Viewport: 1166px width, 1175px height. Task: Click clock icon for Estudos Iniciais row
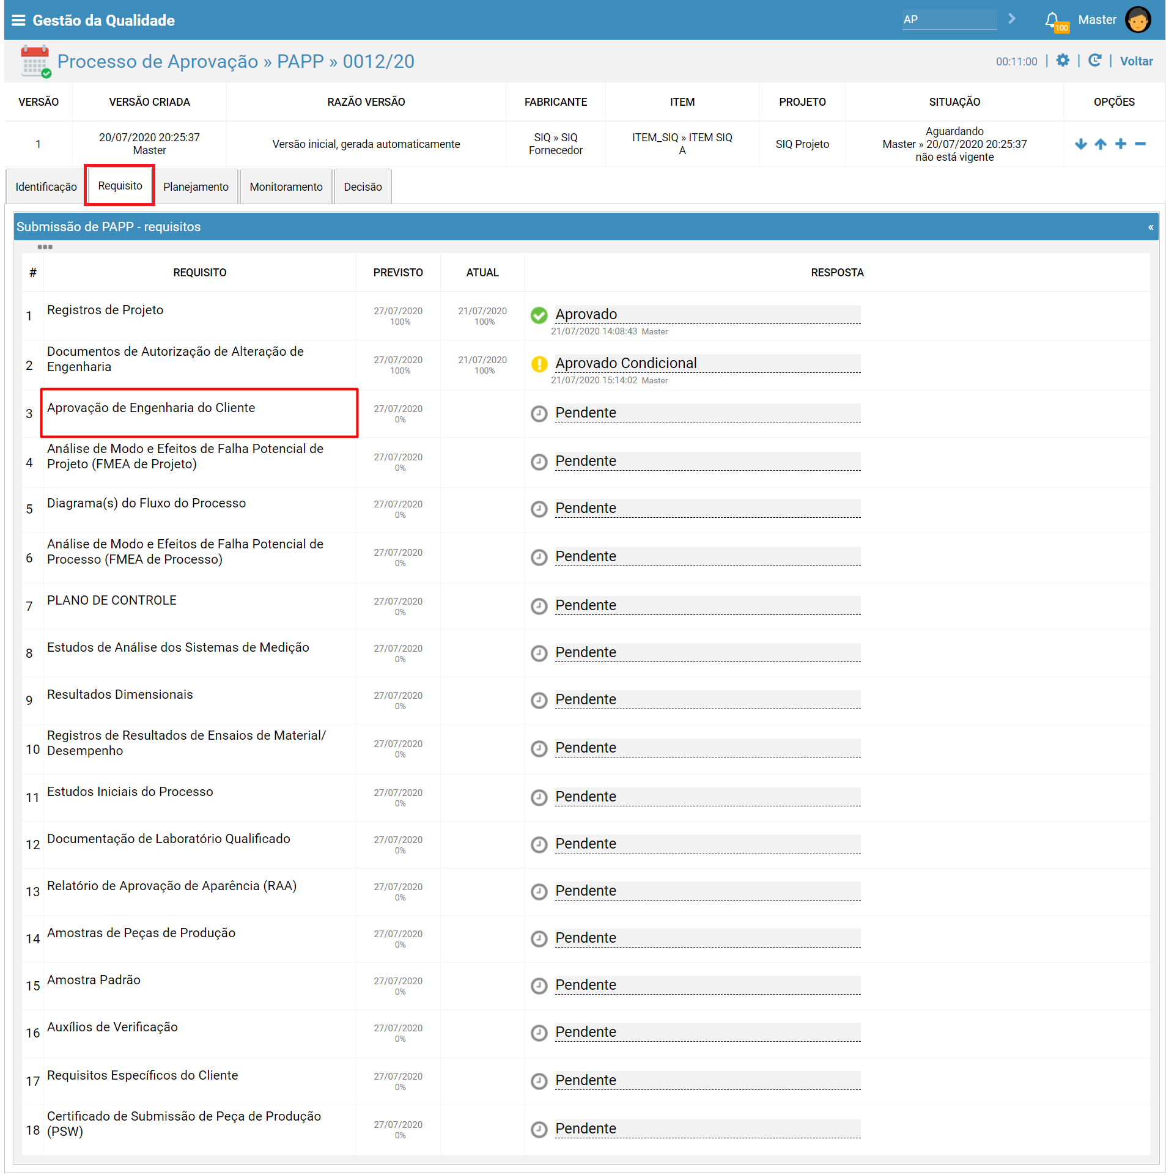(539, 797)
